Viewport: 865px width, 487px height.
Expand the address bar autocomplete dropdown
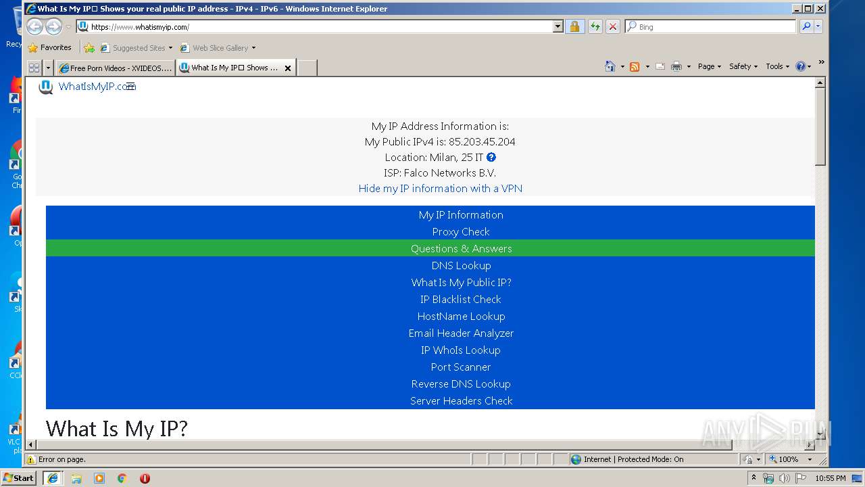[x=558, y=27]
